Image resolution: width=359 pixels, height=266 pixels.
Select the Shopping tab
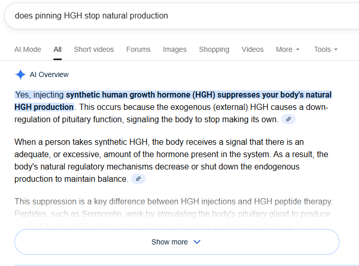coord(214,49)
